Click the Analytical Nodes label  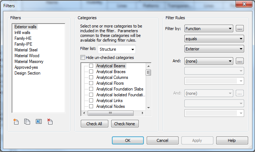(110, 106)
